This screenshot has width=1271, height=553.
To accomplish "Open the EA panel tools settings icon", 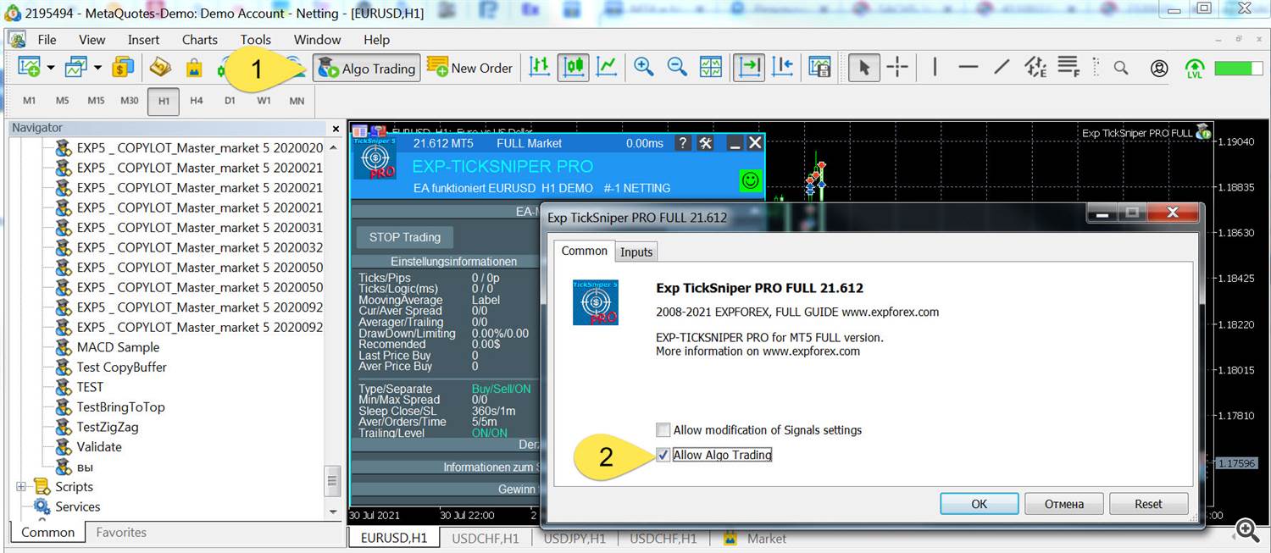I will [705, 143].
